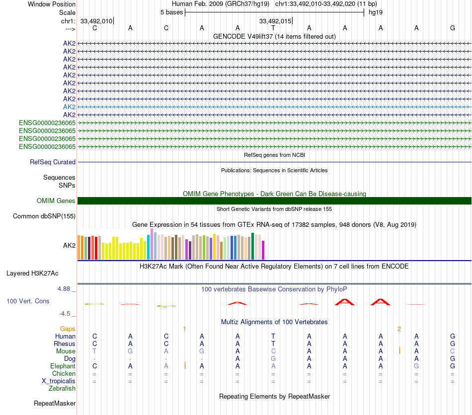The image size is (472, 415).
Task: Click the 5 bases scale bar label
Action: point(171,12)
